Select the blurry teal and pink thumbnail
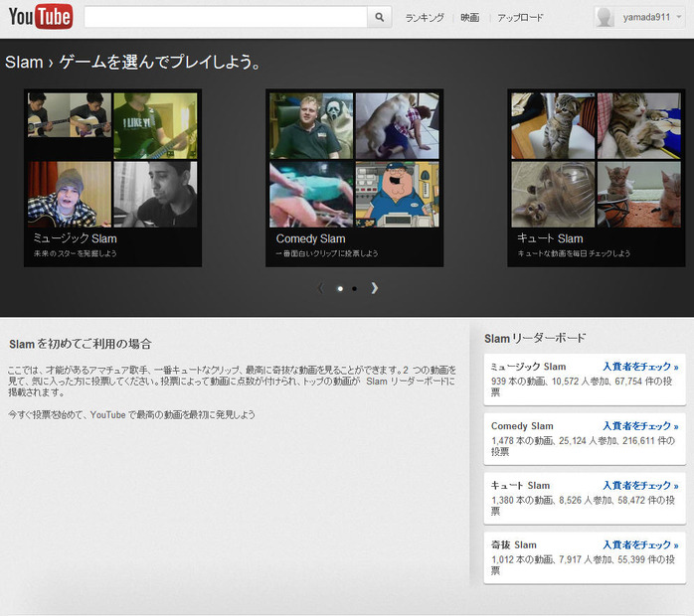This screenshot has height=616, width=694. coord(311,194)
